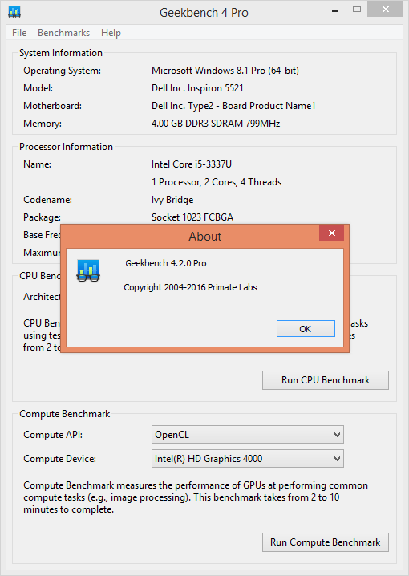The height and width of the screenshot is (576, 409).
Task: Click 'Dell Inc. Inspiron 5521' model value
Action: tap(197, 88)
